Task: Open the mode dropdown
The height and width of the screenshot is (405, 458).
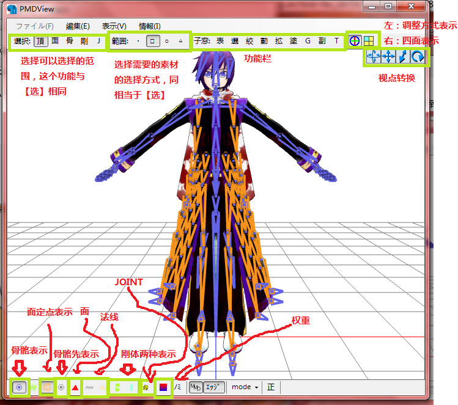Action: (245, 387)
